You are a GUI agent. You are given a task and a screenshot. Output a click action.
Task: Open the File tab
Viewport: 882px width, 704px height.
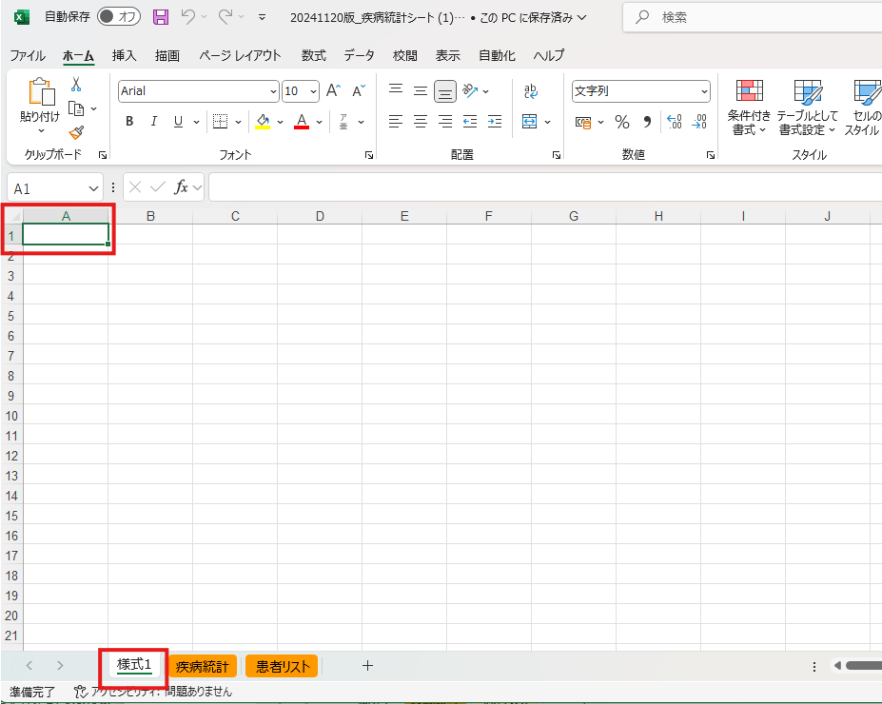[28, 55]
